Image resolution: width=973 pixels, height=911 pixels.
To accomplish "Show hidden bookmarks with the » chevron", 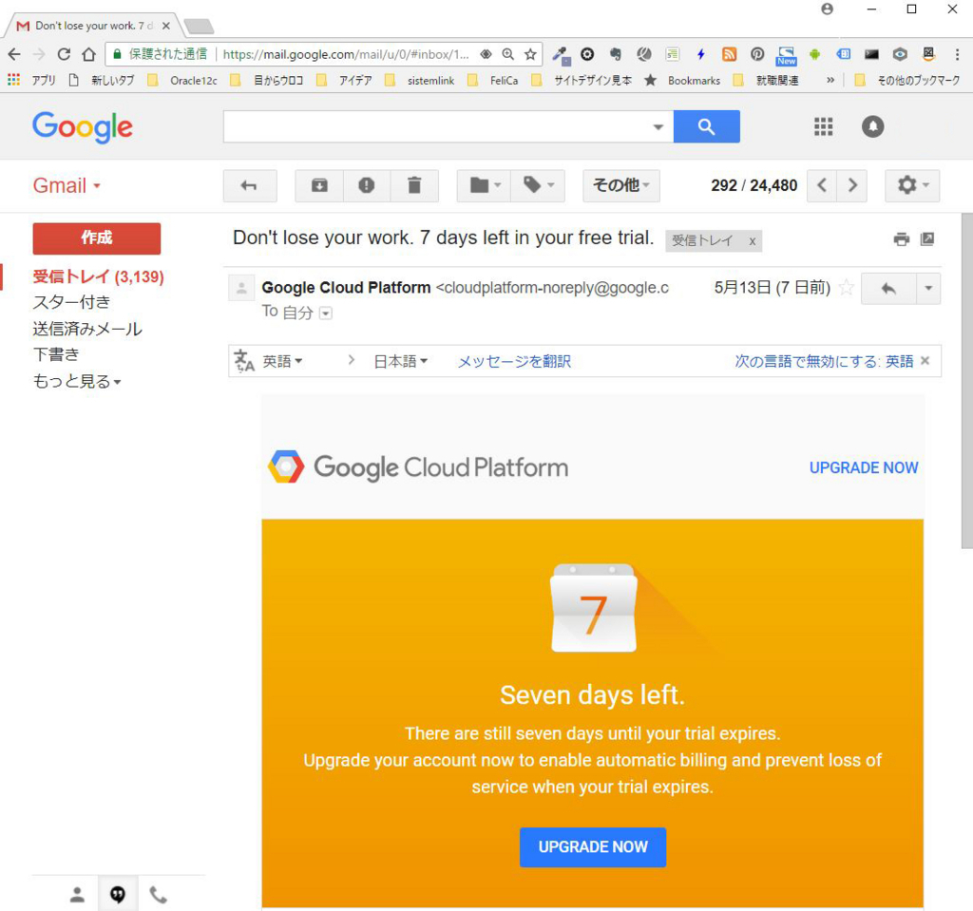I will point(830,80).
